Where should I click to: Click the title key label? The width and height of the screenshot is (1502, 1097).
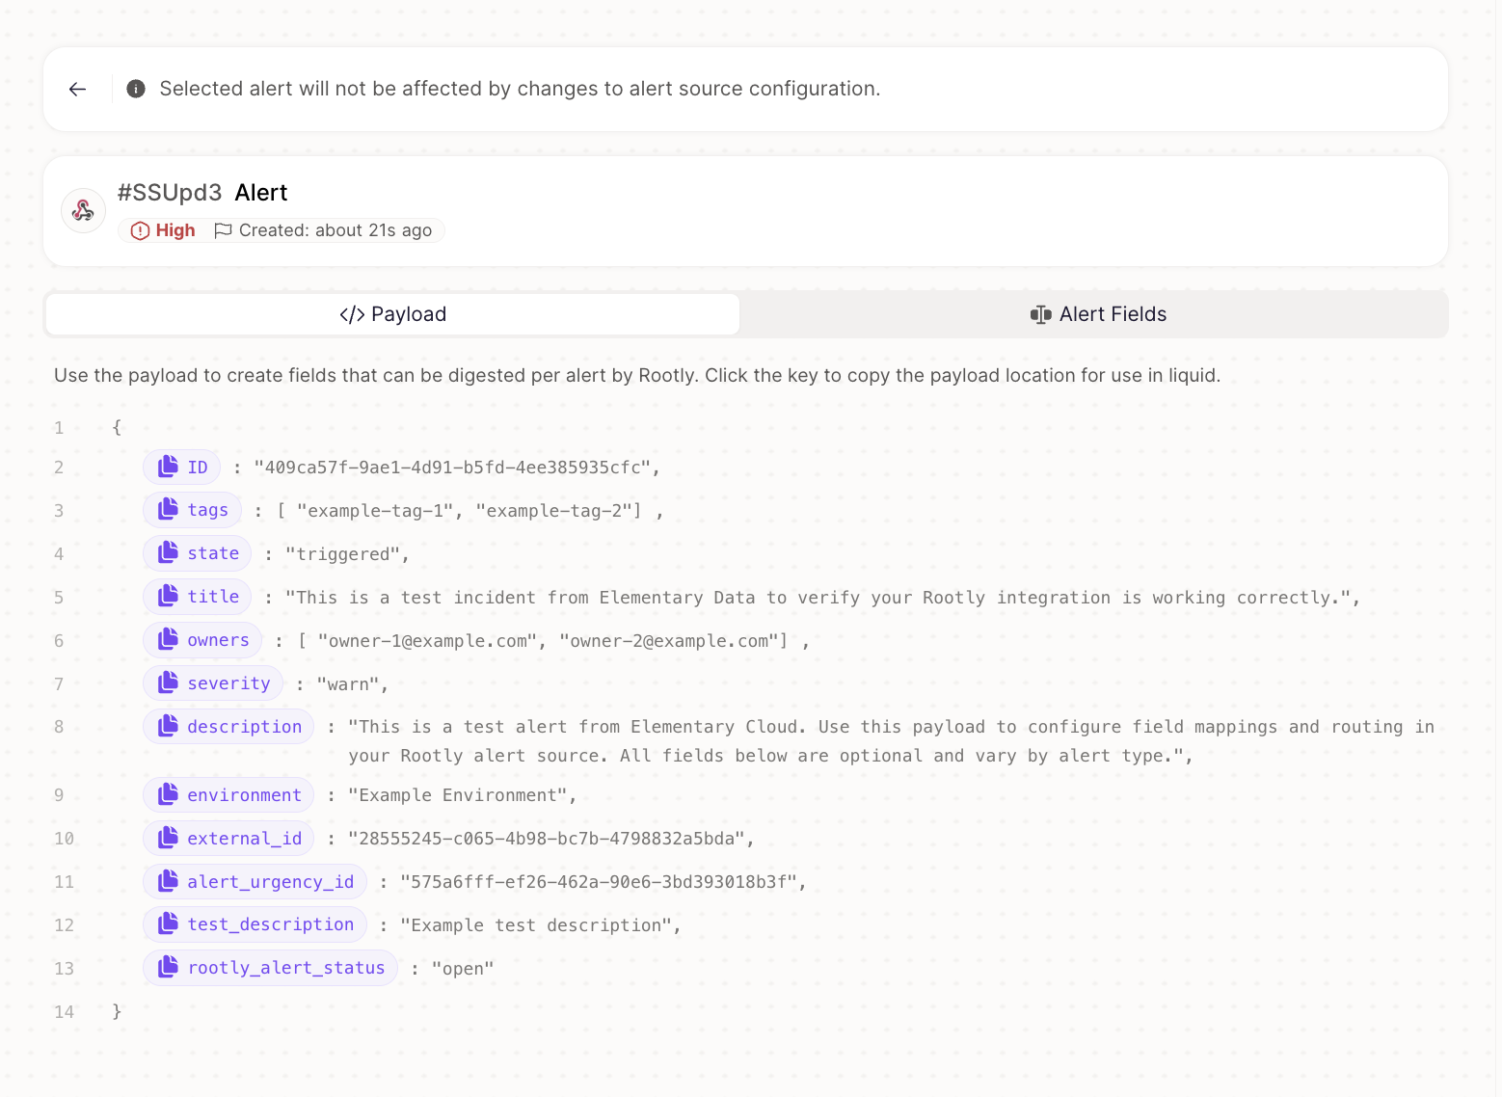click(213, 597)
